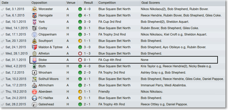Image resolution: width=228 pixels, height=110 pixels.
Task: Select the Gateshead FA Trophy 4th Rnd row
Action: click(x=113, y=104)
